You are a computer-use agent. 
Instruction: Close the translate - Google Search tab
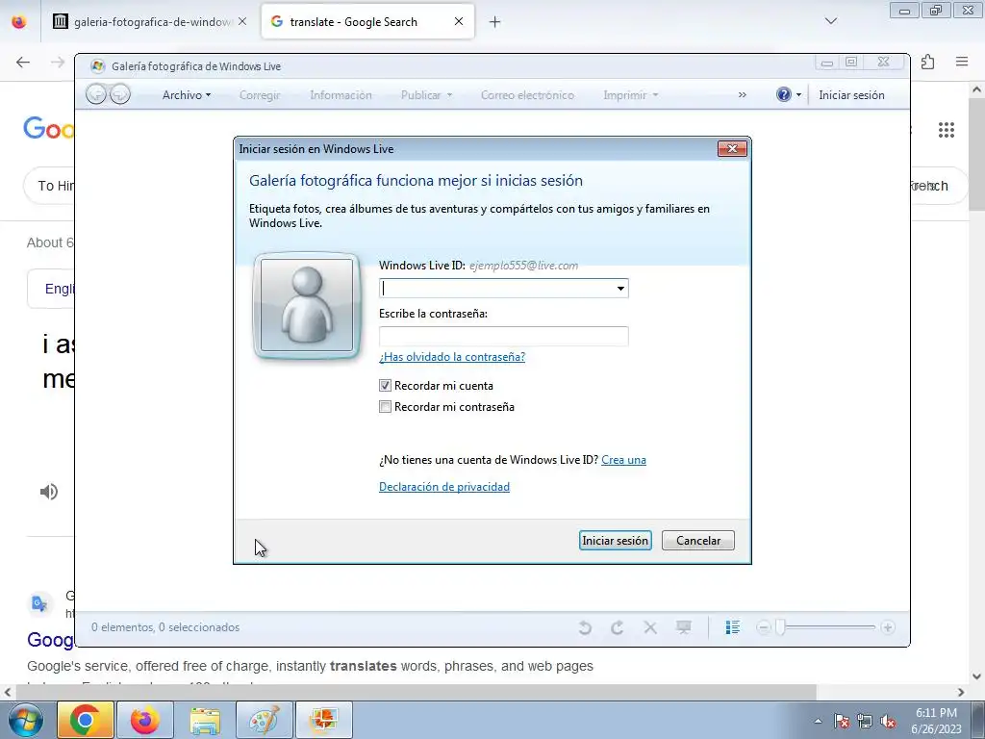coord(459,21)
